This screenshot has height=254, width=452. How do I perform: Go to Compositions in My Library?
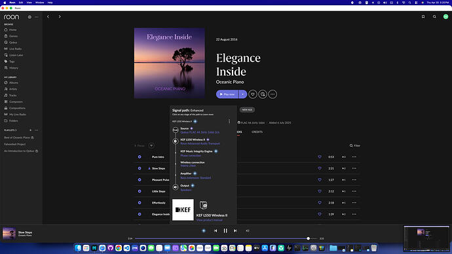(14, 108)
